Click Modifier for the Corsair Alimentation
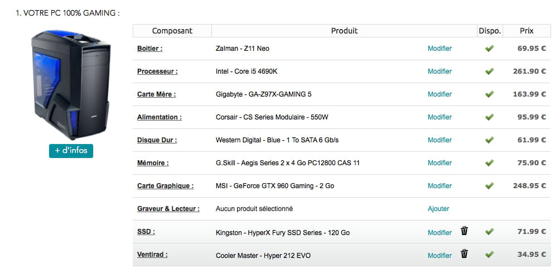The image size is (555, 268). point(440,117)
